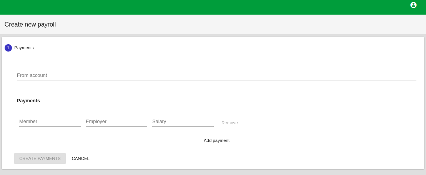This screenshot has height=175, width=426.
Task: Open the From account field
Action: click(x=216, y=75)
